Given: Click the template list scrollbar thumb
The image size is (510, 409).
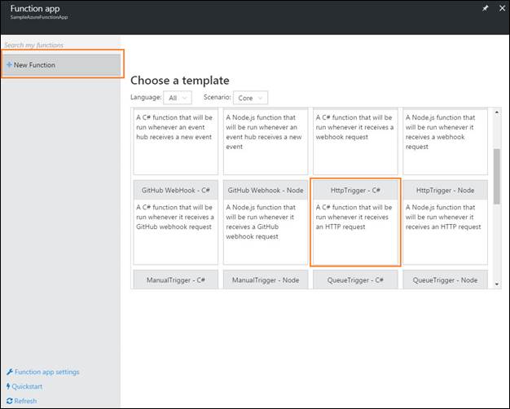Looking at the screenshot, I should (497, 174).
